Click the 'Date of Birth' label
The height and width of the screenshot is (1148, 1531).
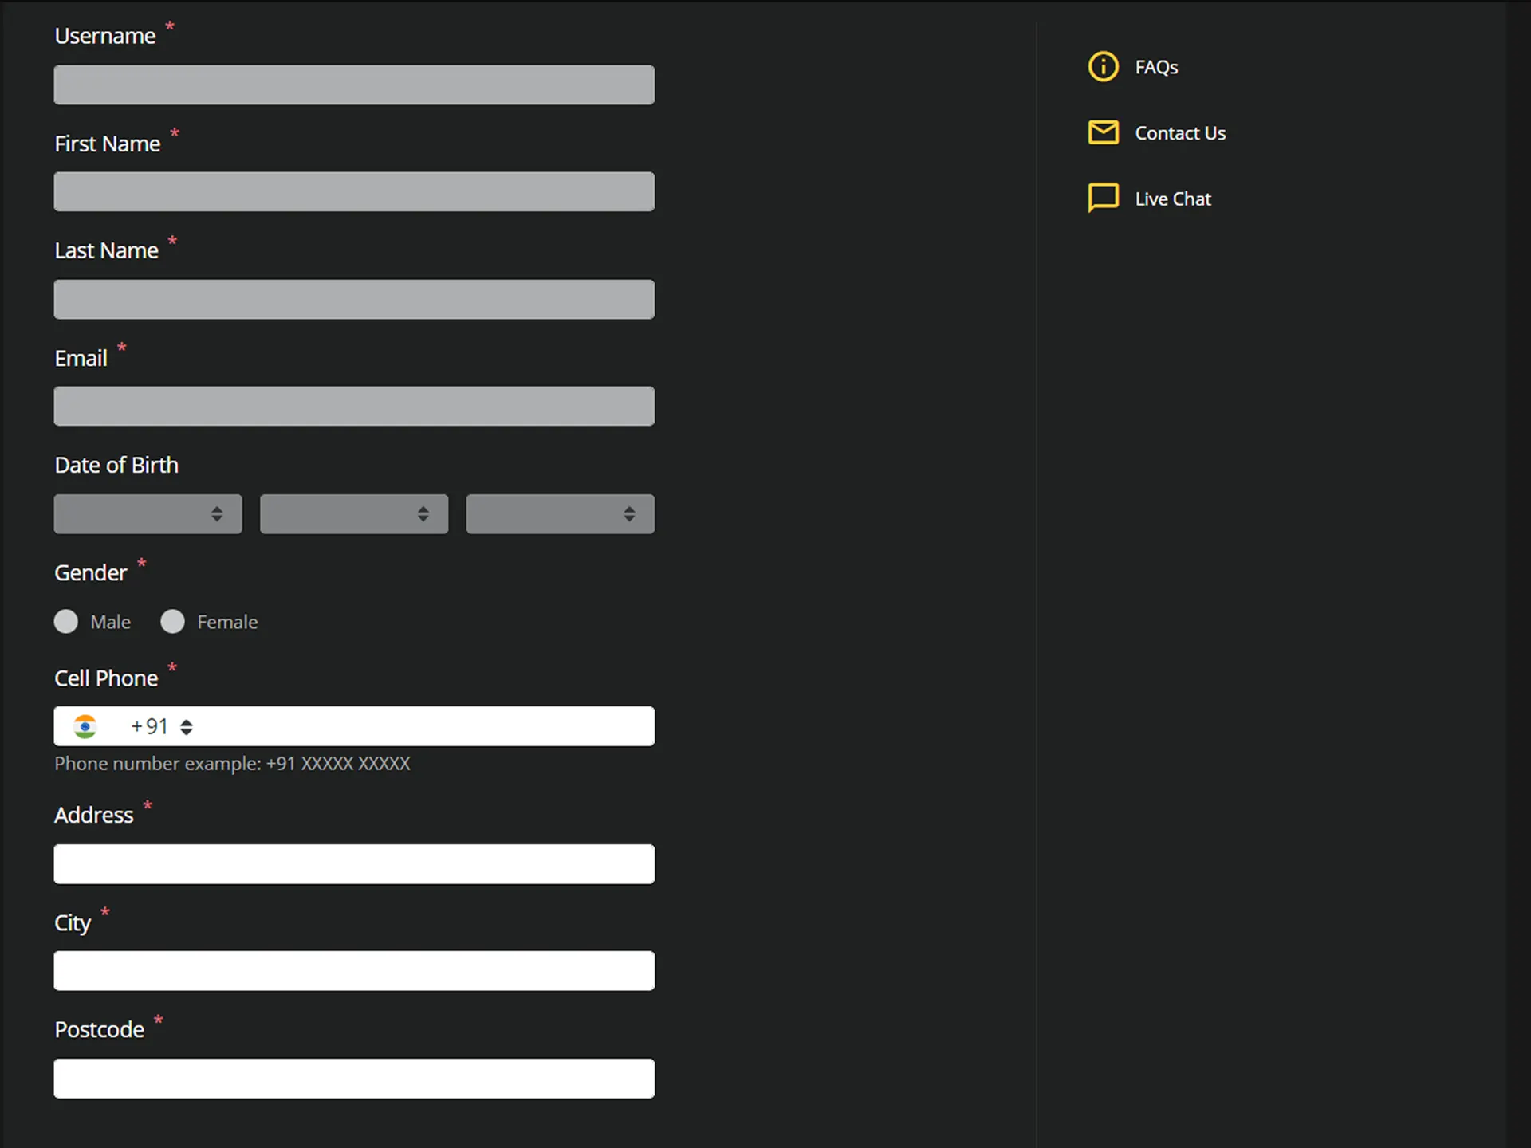(116, 465)
